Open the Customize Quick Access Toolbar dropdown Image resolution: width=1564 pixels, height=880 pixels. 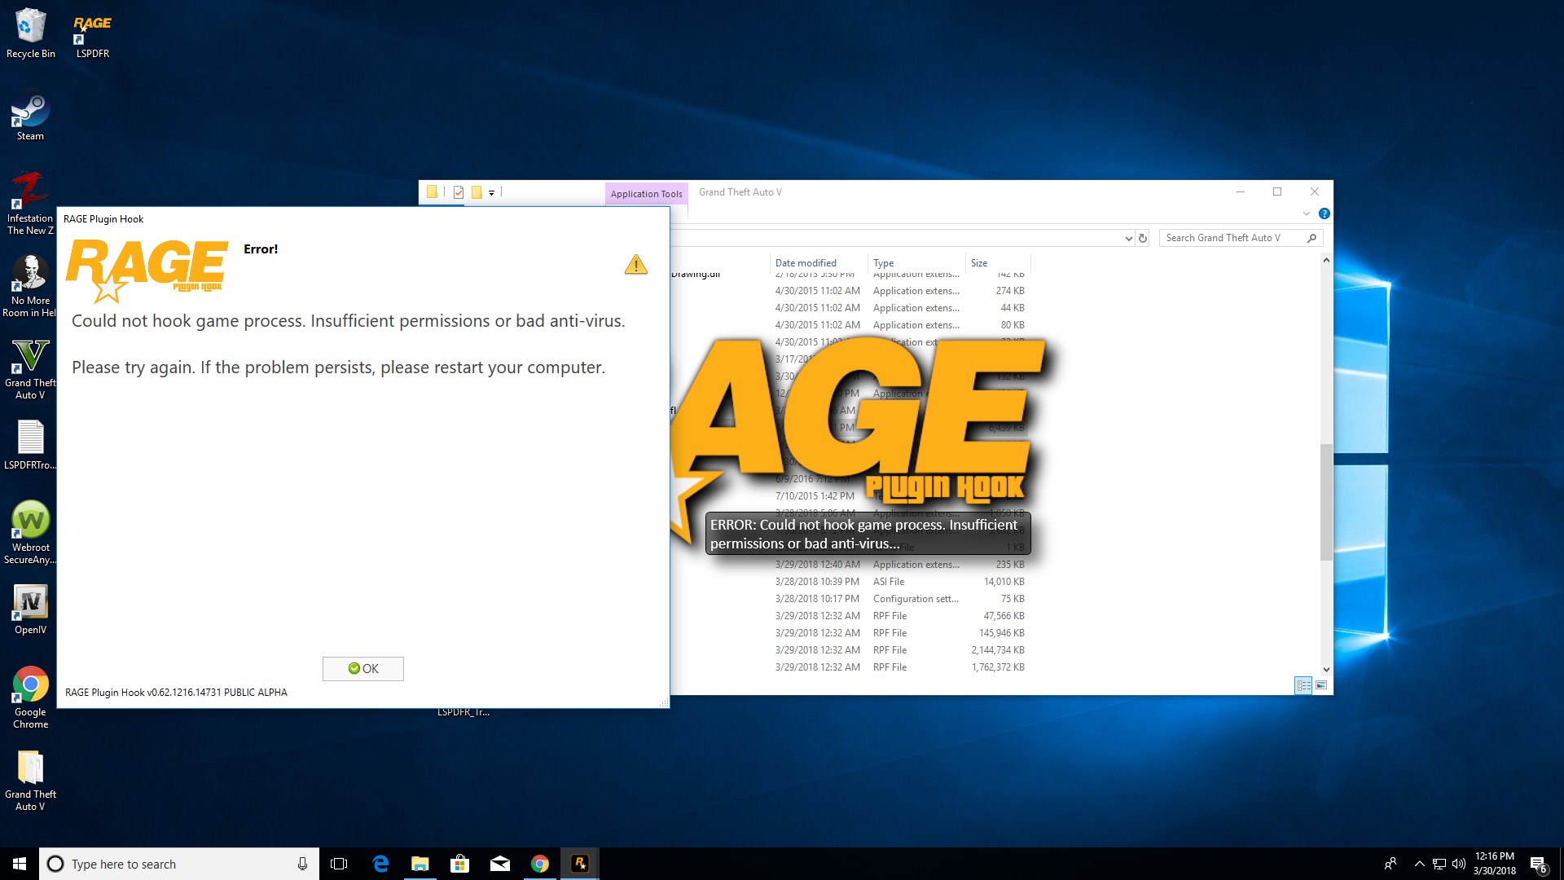[491, 193]
